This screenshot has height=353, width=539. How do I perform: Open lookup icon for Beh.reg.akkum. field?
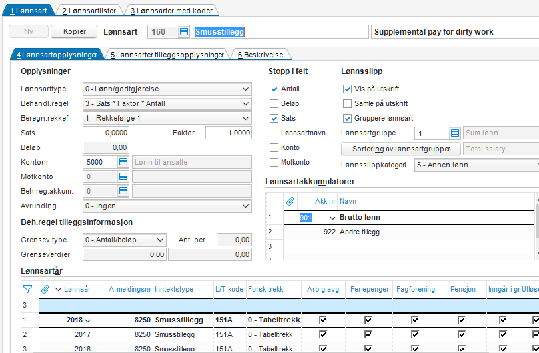tap(123, 191)
